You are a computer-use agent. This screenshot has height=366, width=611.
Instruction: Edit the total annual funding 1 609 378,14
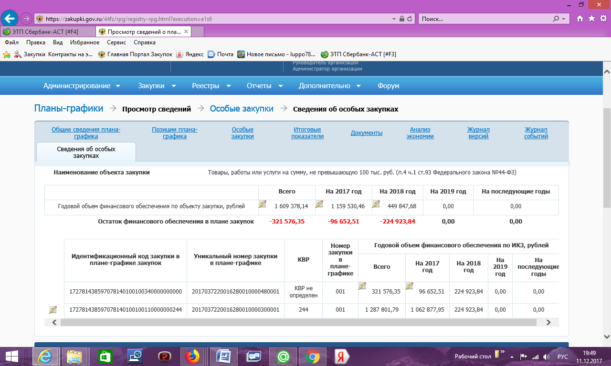pos(263,204)
